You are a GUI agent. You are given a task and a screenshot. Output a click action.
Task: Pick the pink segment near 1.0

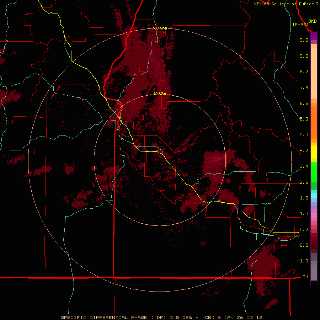point(314,215)
